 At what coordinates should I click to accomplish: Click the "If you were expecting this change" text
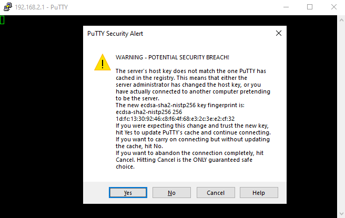[x=192, y=126]
